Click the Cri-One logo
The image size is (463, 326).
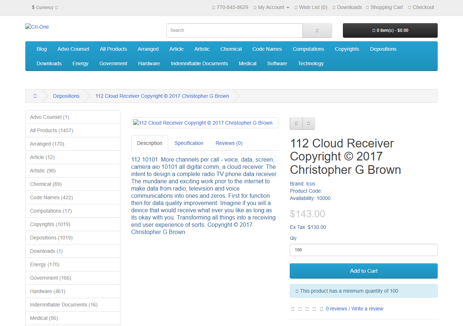point(37,27)
